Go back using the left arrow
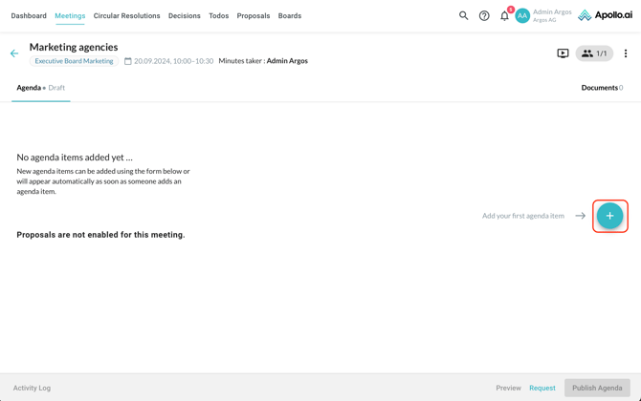This screenshot has height=401, width=641. point(14,53)
